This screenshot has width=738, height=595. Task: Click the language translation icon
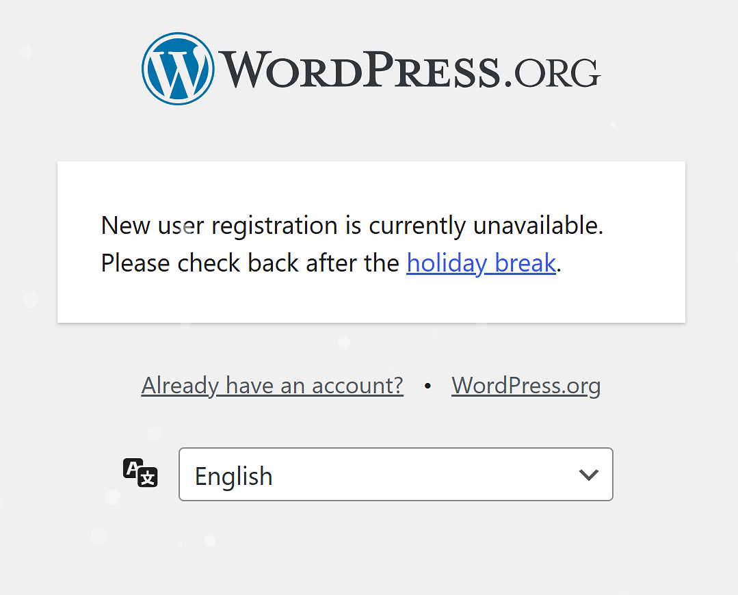point(140,473)
